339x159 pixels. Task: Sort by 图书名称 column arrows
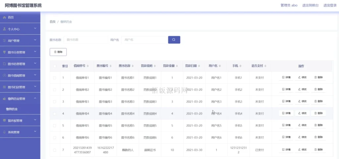pyautogui.click(x=133, y=66)
